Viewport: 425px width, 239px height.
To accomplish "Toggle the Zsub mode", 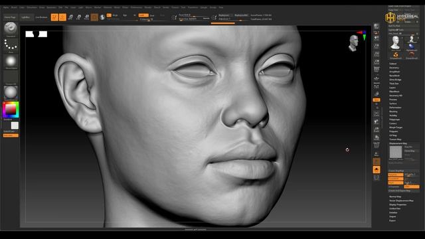I will click(152, 15).
